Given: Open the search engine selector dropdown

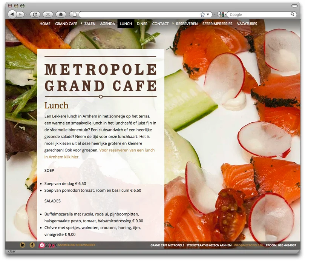Looking at the screenshot, I should [222, 14].
